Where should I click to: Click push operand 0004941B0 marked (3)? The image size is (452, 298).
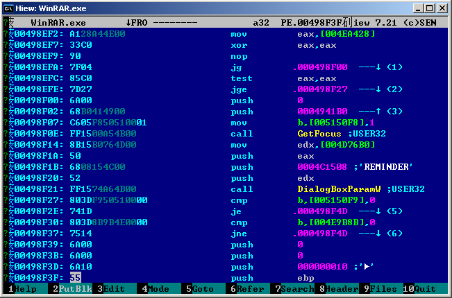[x=322, y=112]
